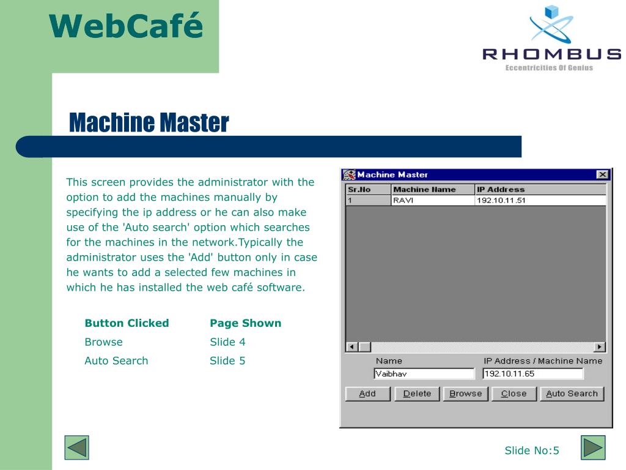
Task: Click the horizontal scrollbar left arrow
Action: (352, 347)
